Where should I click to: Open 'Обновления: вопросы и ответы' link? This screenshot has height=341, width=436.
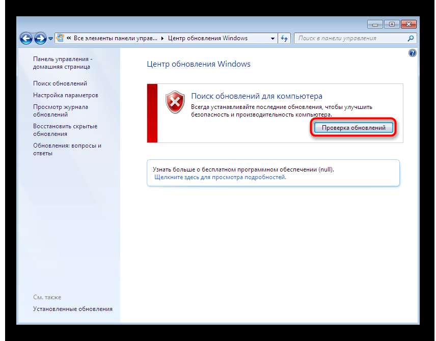pos(67,149)
